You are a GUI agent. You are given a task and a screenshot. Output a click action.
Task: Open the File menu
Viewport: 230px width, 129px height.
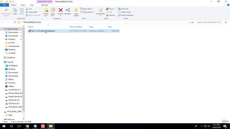tap(4, 5)
